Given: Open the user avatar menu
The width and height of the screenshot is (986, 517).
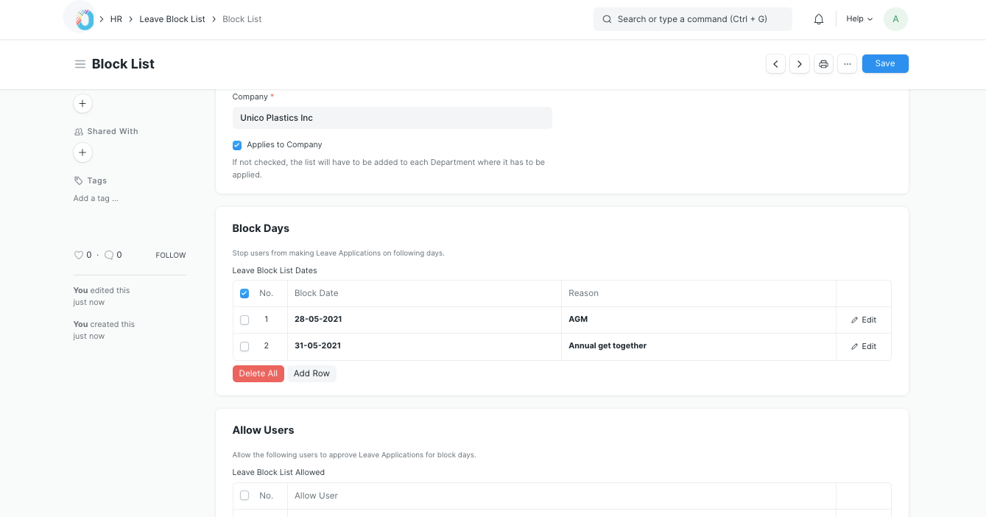Looking at the screenshot, I should tap(895, 19).
